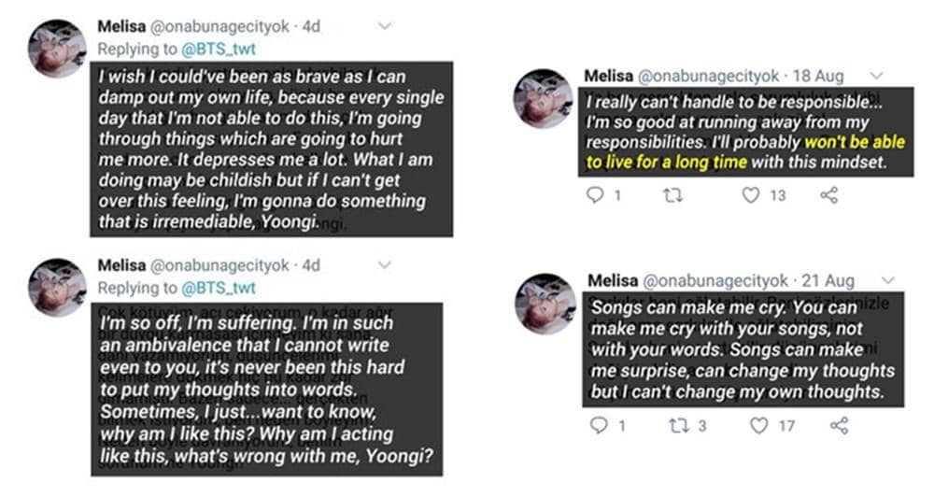Share the 18 Aug tweet
This screenshot has height=497, width=934.
[x=828, y=195]
